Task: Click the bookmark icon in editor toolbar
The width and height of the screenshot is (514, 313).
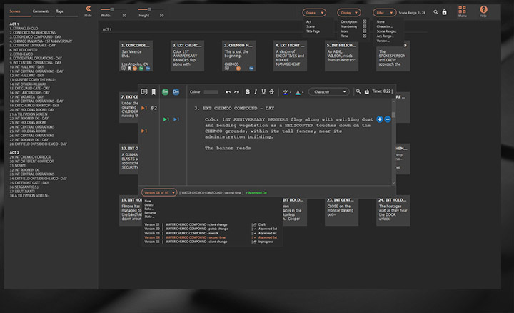Action: (x=153, y=91)
